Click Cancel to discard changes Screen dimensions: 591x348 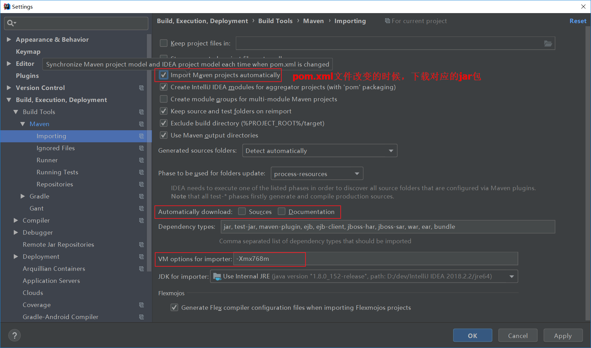518,335
